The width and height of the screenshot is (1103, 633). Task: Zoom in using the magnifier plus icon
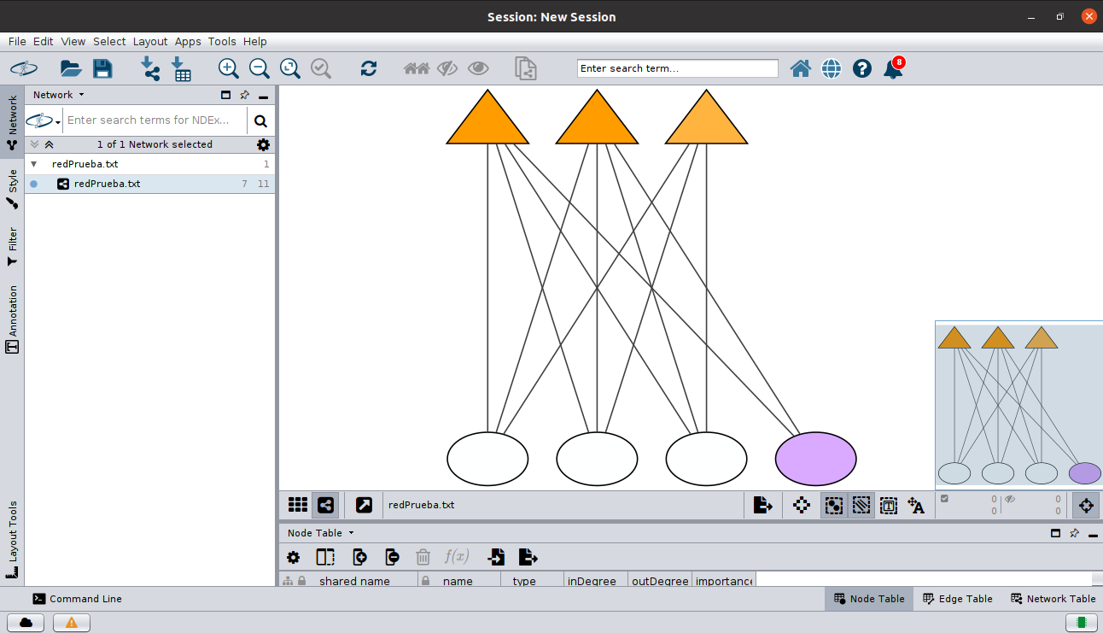(228, 69)
